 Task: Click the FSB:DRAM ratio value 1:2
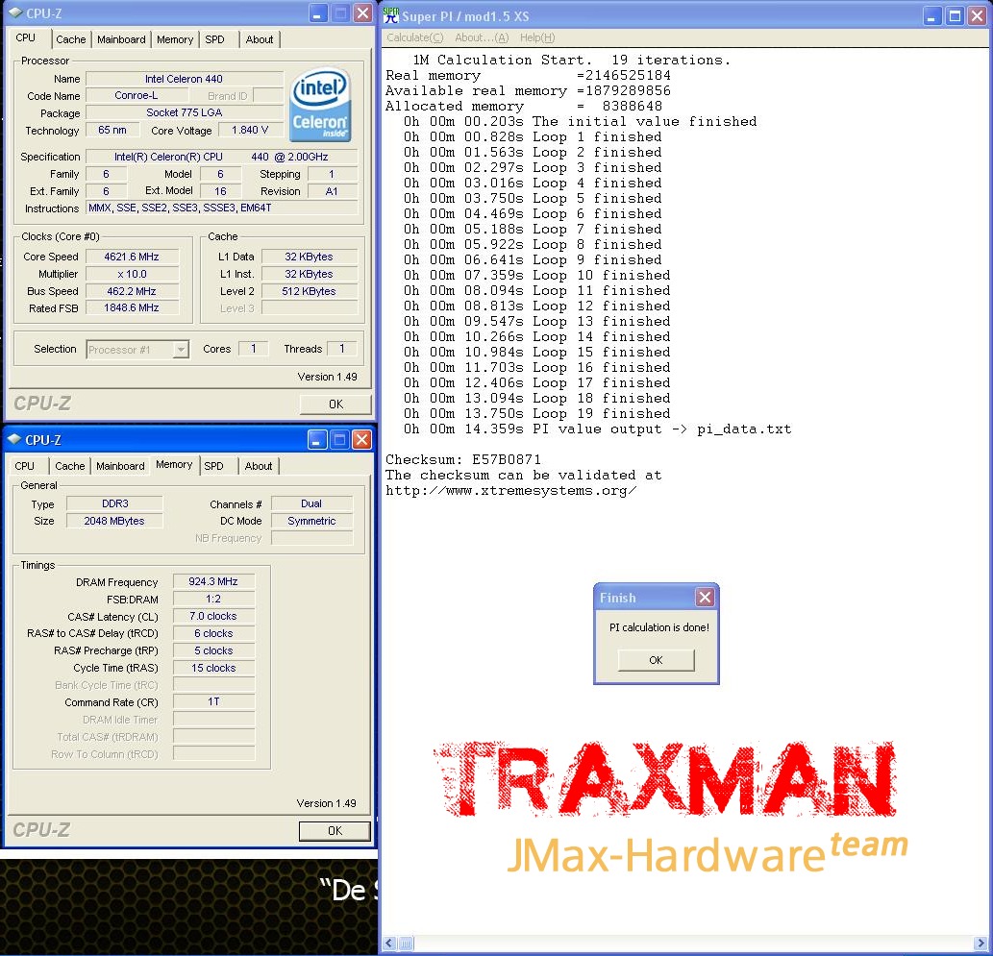(213, 599)
